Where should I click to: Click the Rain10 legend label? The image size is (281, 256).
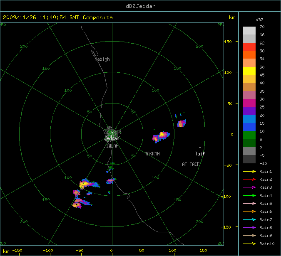(267, 244)
